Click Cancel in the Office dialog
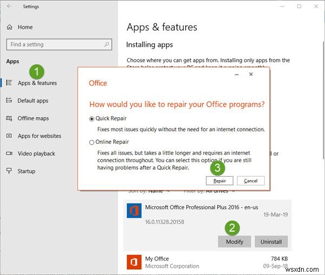 click(251, 181)
